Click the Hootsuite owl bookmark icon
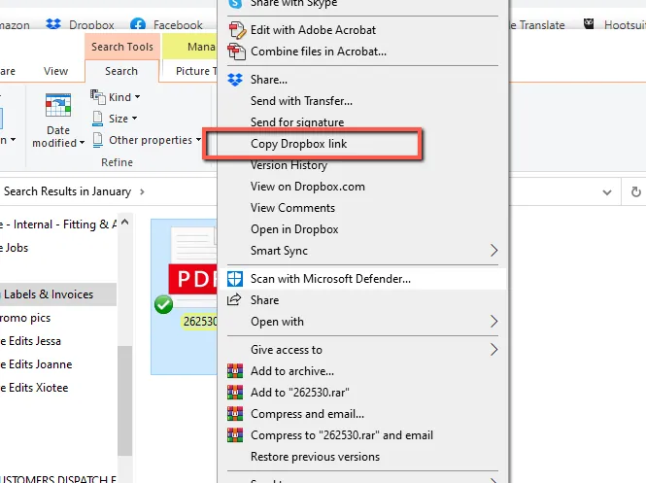 click(589, 24)
